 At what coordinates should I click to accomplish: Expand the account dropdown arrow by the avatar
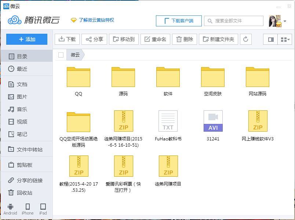(285, 21)
